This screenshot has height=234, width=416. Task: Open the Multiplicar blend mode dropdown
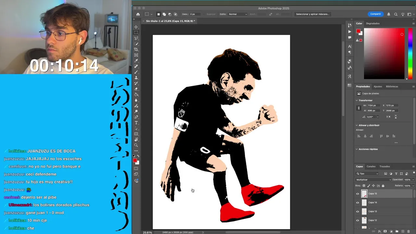pos(373,180)
